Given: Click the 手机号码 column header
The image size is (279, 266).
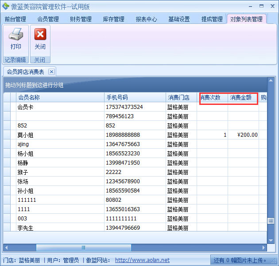Looking at the screenshot, I should [135, 97].
